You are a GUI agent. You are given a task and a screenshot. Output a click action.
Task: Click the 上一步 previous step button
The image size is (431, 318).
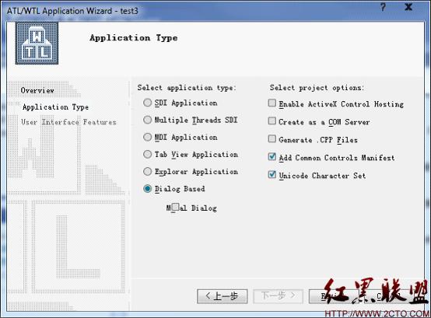point(223,296)
